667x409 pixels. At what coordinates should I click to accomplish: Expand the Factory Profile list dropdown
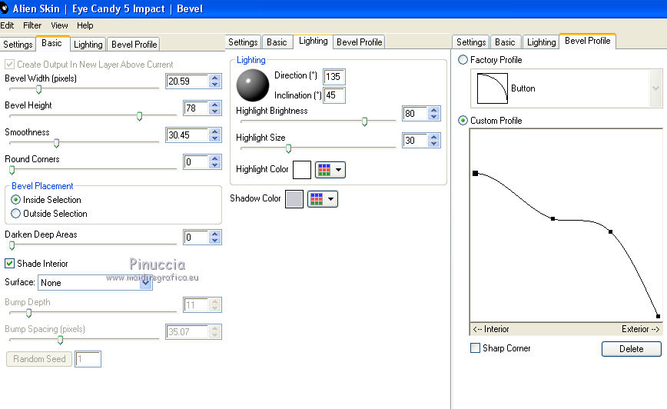pyautogui.click(x=655, y=88)
